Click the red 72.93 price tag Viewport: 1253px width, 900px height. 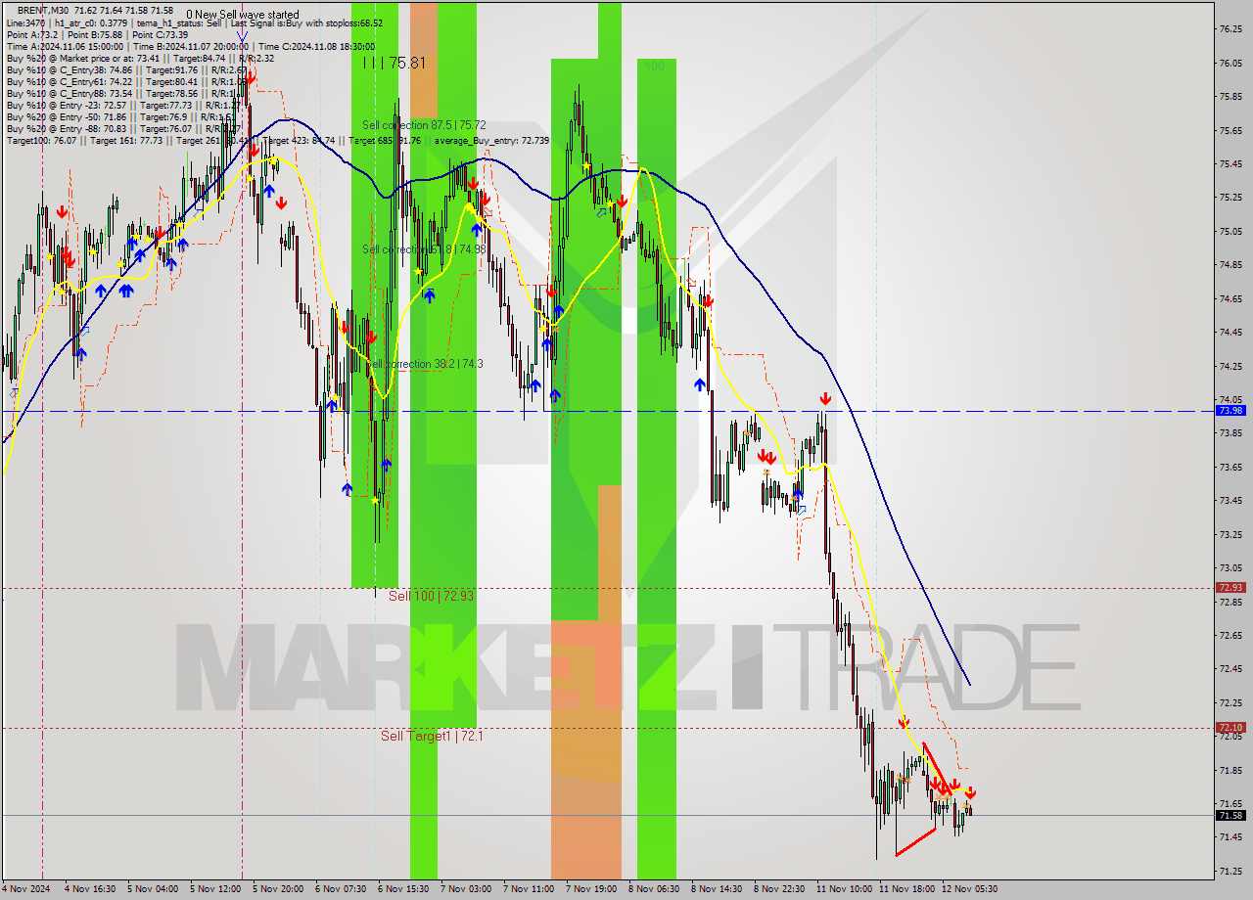1230,588
